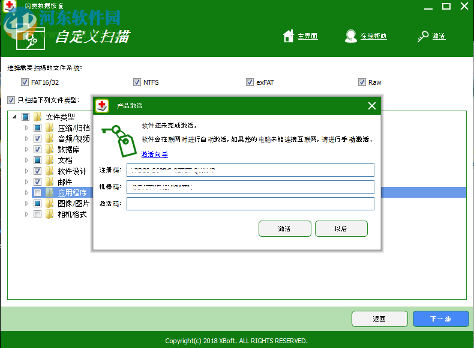Click folder icon next to 邮件

[50, 182]
